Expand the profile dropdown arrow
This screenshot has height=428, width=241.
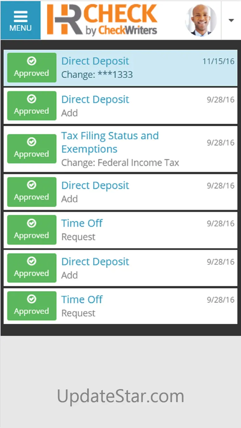click(231, 20)
